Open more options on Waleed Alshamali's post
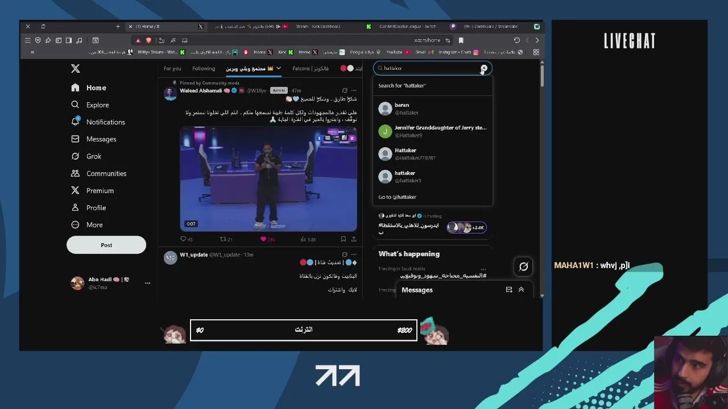The height and width of the screenshot is (409, 728). click(354, 90)
